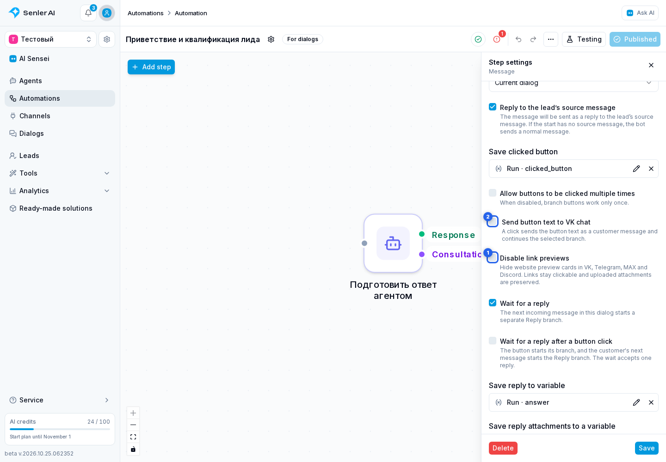Uncheck Wait for a reply
Screen dimensions: 666x462
tap(493, 303)
